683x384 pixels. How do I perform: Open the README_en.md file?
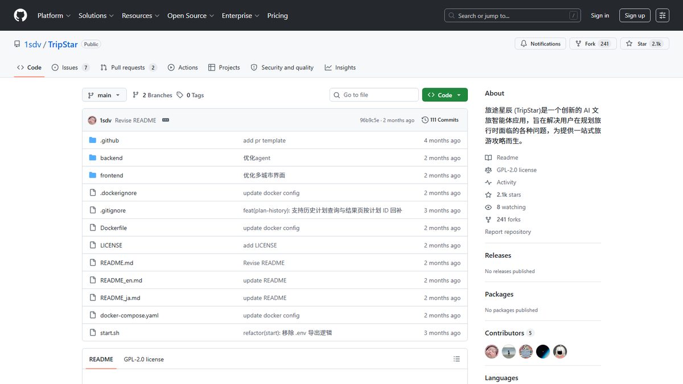[x=121, y=280]
